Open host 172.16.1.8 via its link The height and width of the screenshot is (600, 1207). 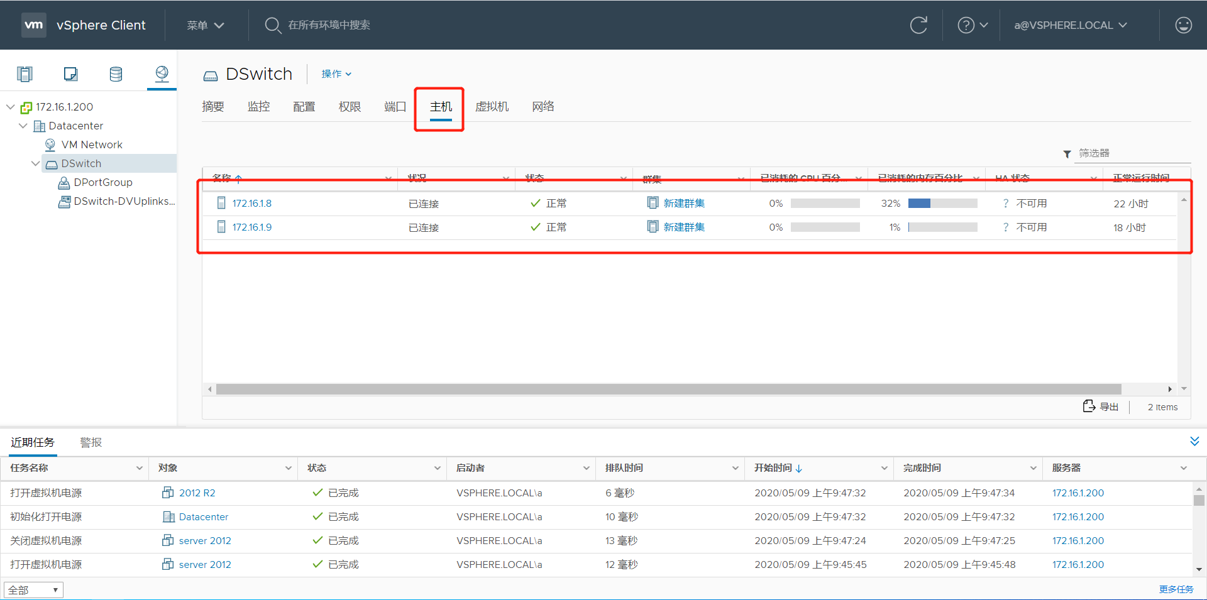[x=252, y=203]
